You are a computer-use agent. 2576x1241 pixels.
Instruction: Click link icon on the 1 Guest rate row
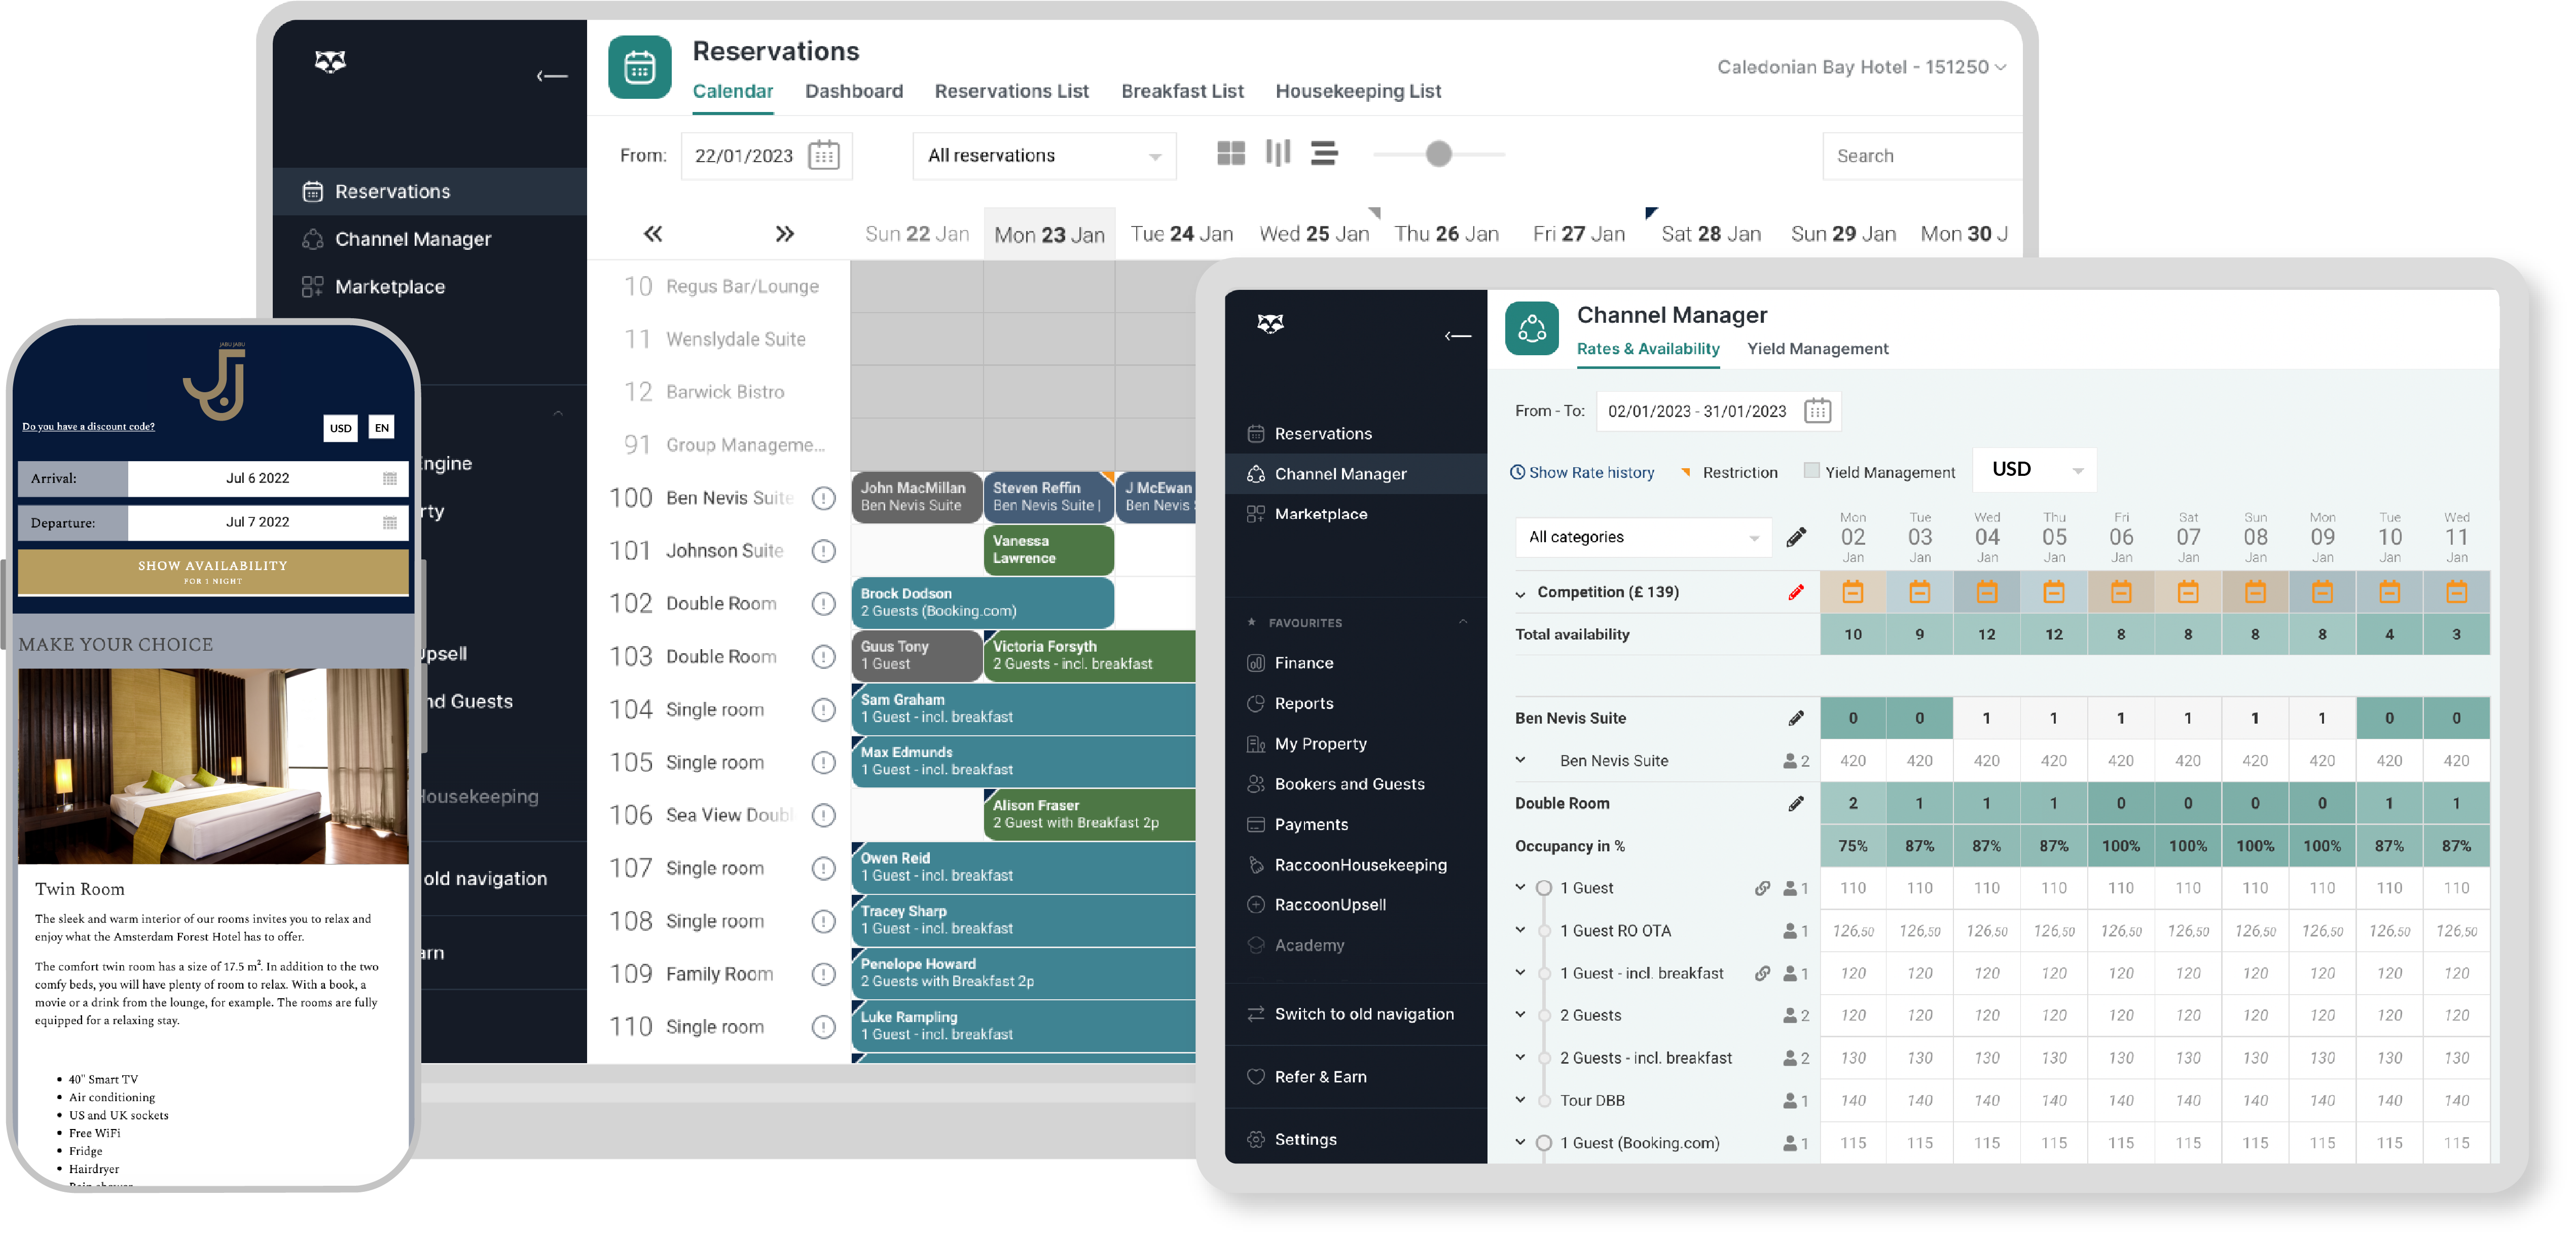pyautogui.click(x=1763, y=888)
